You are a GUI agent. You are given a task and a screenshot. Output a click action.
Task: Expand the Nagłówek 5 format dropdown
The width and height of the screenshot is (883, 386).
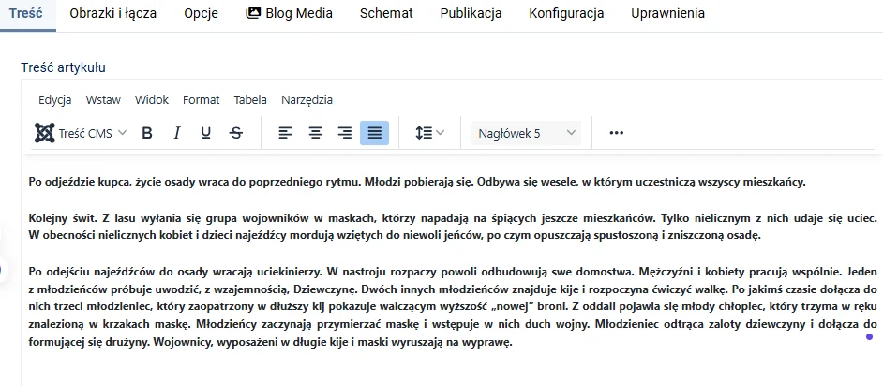(526, 133)
